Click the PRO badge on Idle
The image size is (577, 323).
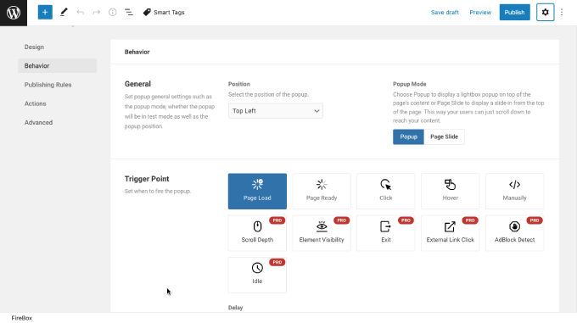click(x=277, y=262)
